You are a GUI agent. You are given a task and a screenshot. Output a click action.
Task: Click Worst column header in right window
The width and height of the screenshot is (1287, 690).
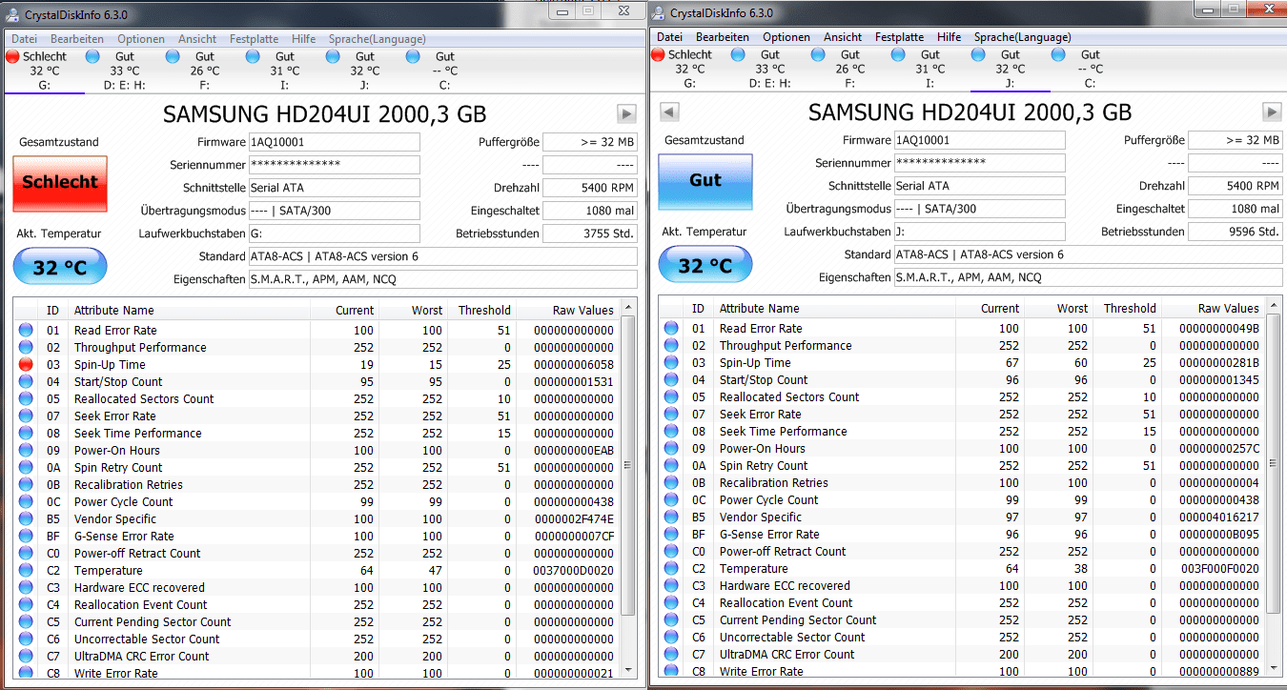point(1058,308)
